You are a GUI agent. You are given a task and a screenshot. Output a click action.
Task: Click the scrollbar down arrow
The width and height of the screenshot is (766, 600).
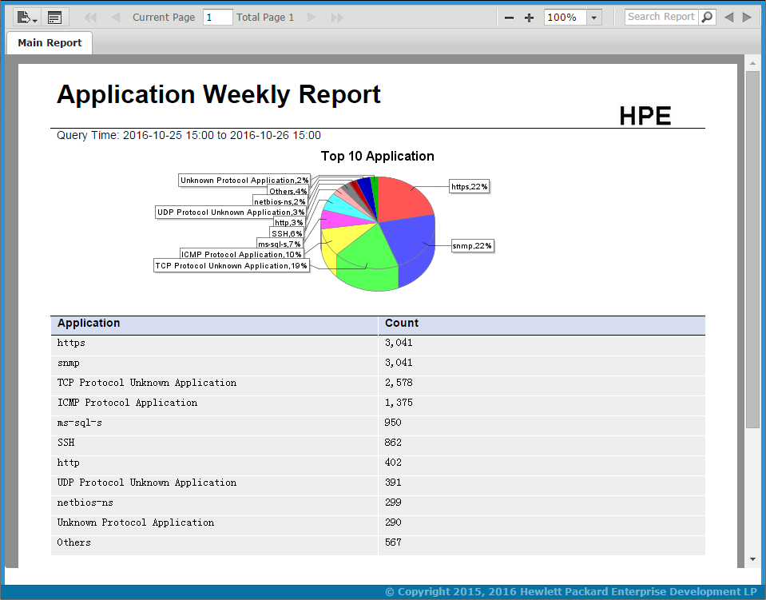pos(752,559)
